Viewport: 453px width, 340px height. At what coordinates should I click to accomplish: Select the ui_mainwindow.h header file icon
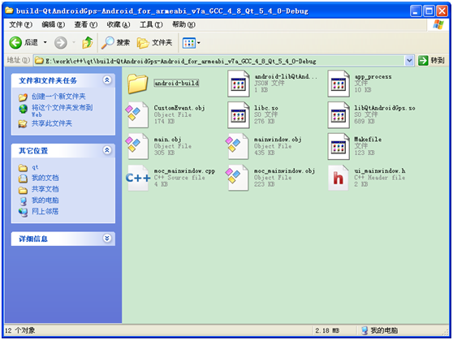pyautogui.click(x=339, y=178)
